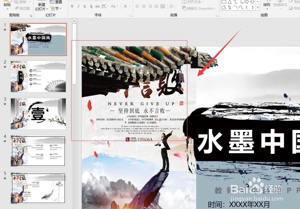This screenshot has height=209, width=300.
Task: Click Convert to SmartArt (转换为SmartArt)
Action: 198,9
